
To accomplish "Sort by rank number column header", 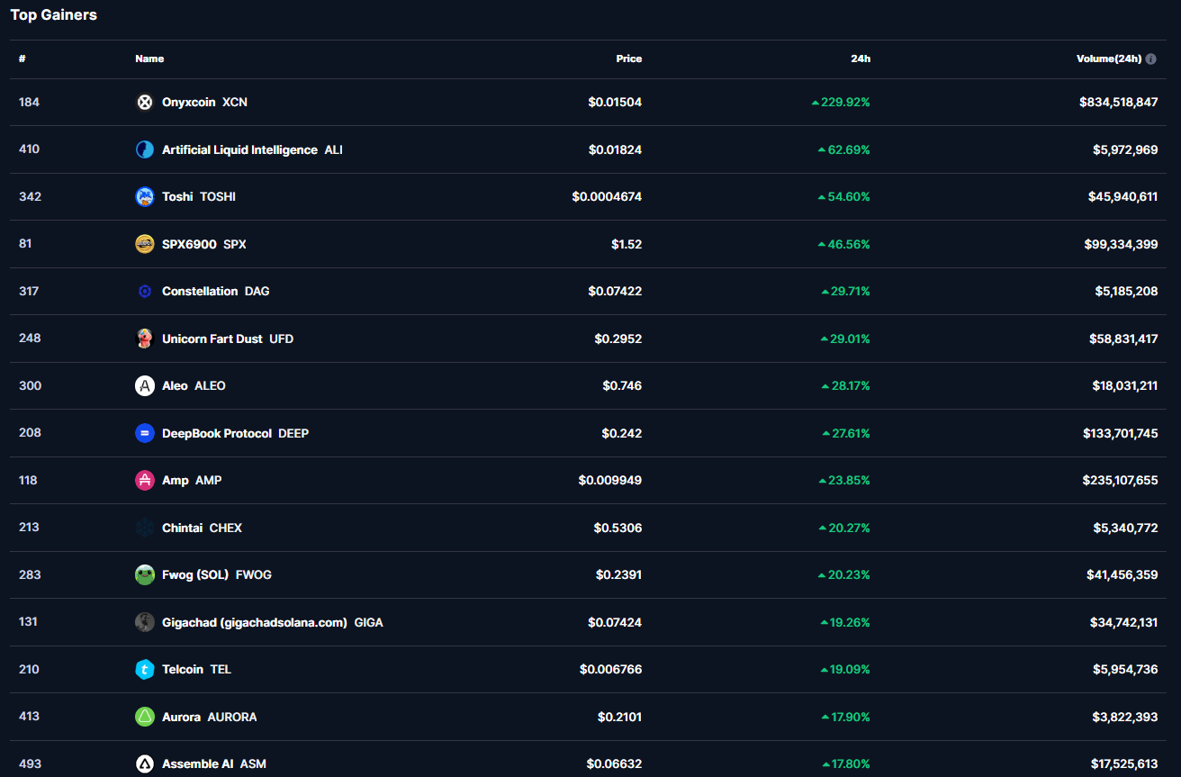I will click(x=22, y=59).
